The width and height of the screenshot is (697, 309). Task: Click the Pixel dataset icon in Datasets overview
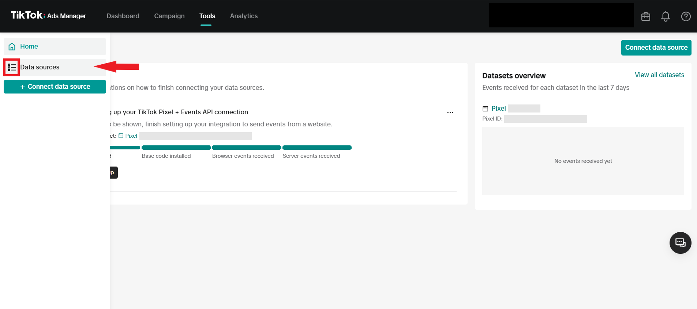tap(486, 109)
